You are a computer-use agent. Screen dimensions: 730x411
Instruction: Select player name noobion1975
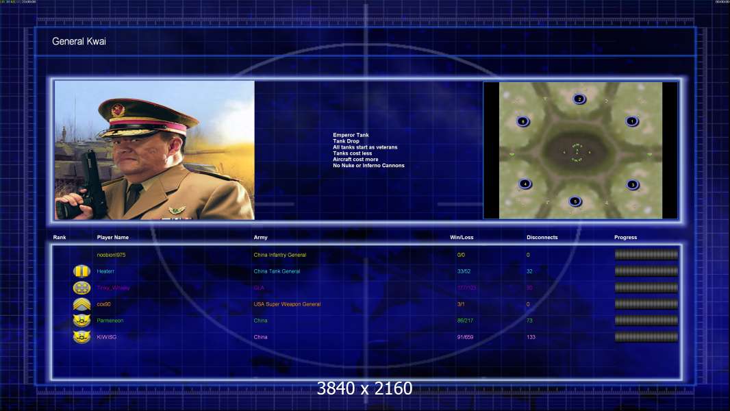coord(111,255)
